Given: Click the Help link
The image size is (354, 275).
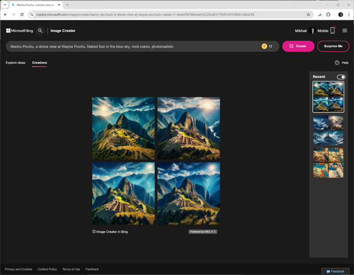Looking at the screenshot, I should tap(345, 63).
